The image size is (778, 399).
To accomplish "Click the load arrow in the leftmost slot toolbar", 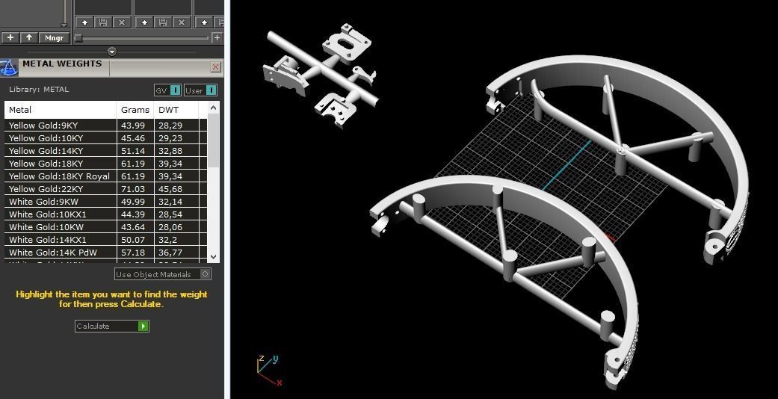I will [x=84, y=22].
